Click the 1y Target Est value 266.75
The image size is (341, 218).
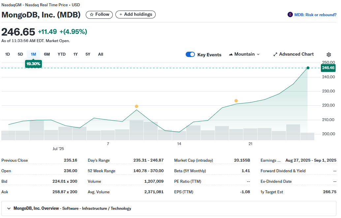point(330,192)
